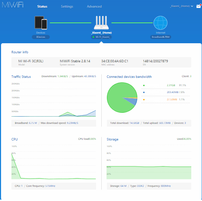Click Type: DDR2 text
Viewport: 202px width, 201px height.
click(x=137, y=186)
